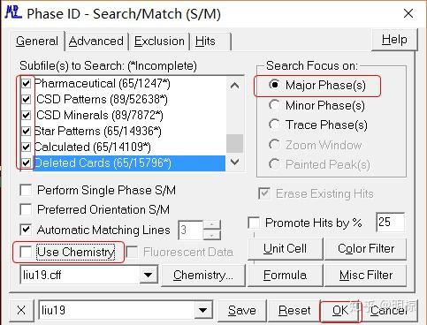Viewport: 427px width, 325px height.
Task: Open the liu19.cff chemistry file dropdown
Action: (149, 275)
